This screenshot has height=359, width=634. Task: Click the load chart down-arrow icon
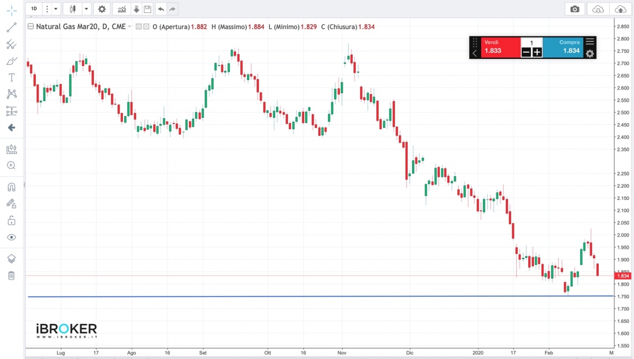pos(137,9)
